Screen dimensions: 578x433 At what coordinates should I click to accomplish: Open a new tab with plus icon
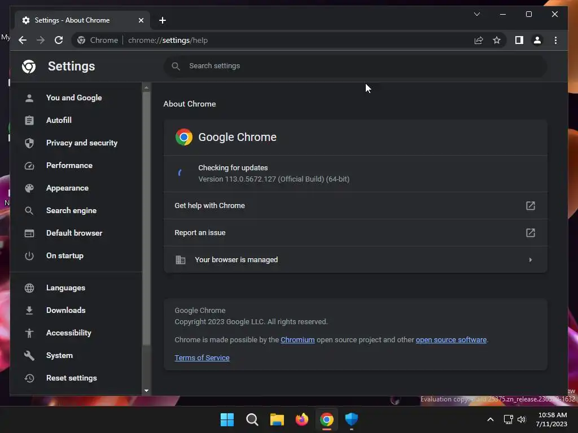point(162,20)
